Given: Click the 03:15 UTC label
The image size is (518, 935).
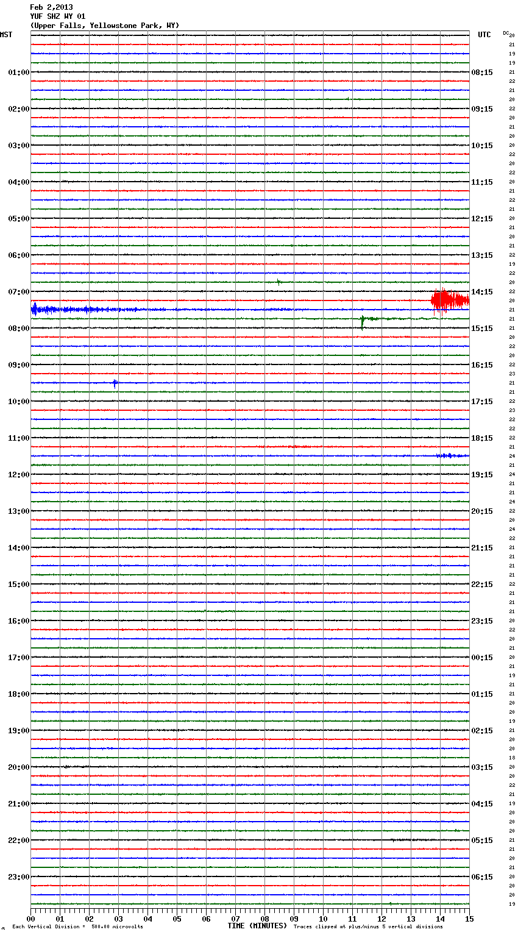Looking at the screenshot, I should [482, 767].
